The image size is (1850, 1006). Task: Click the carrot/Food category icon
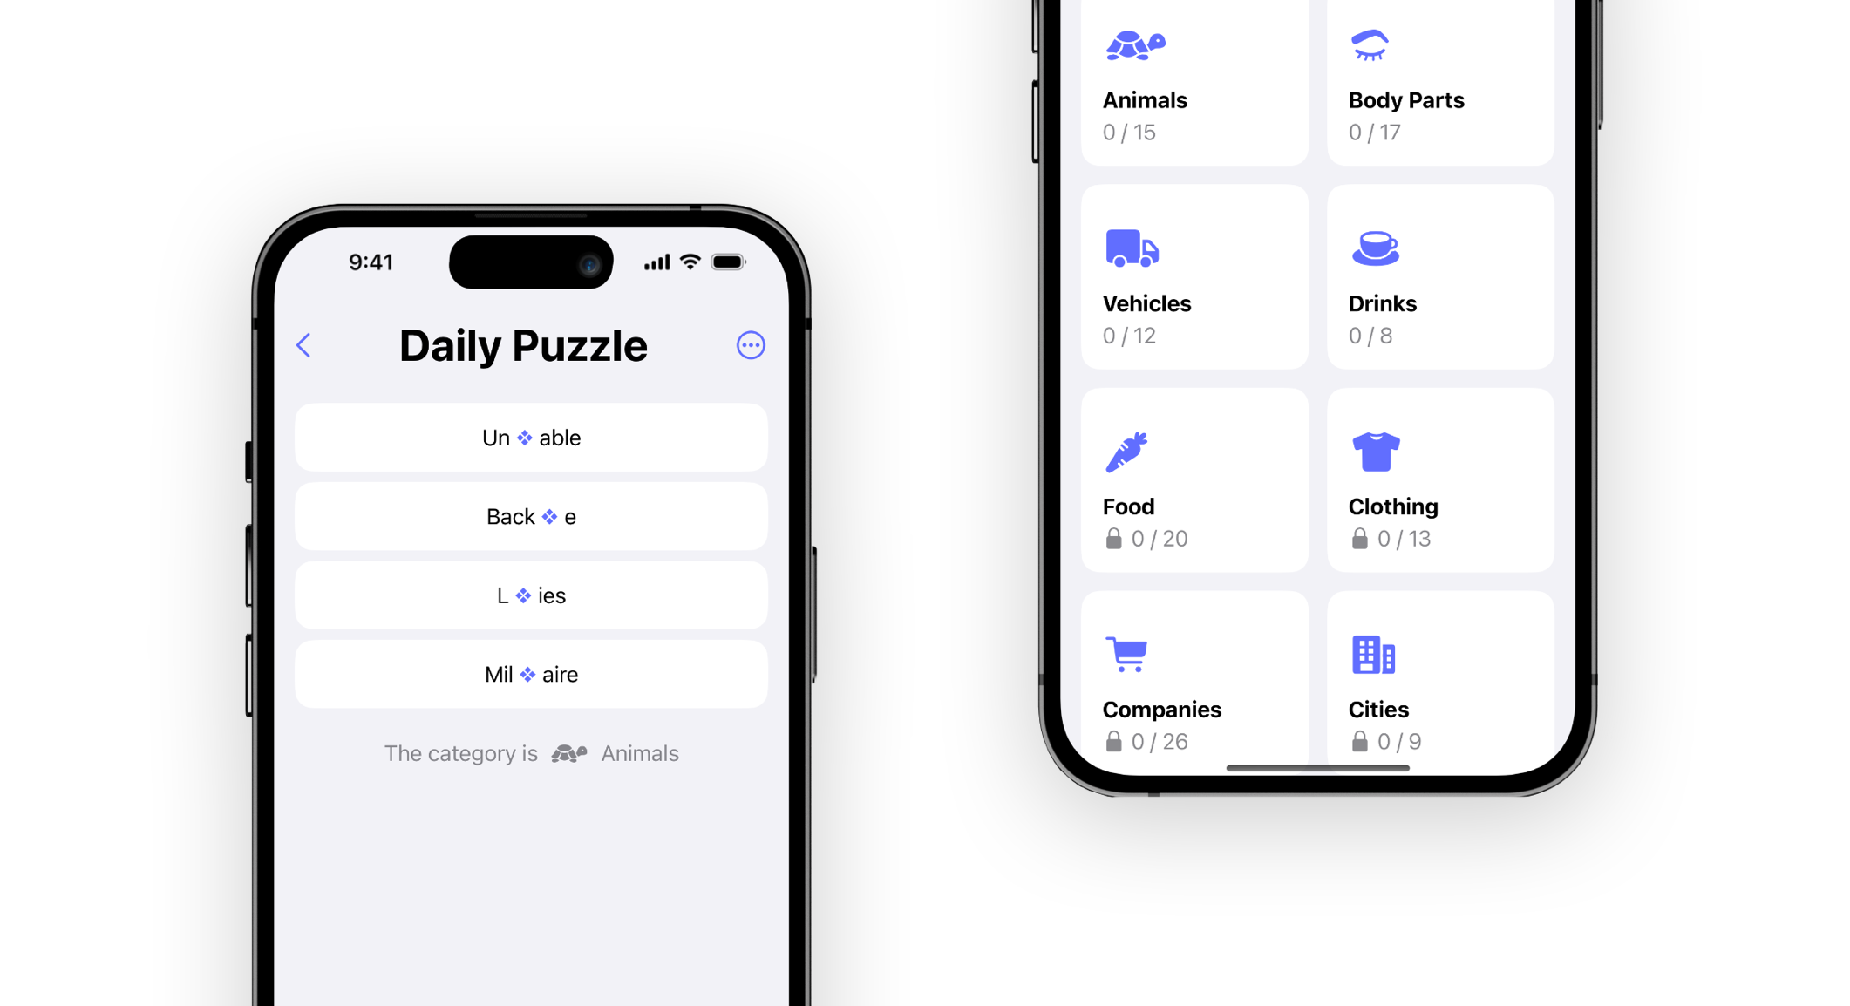click(1127, 452)
